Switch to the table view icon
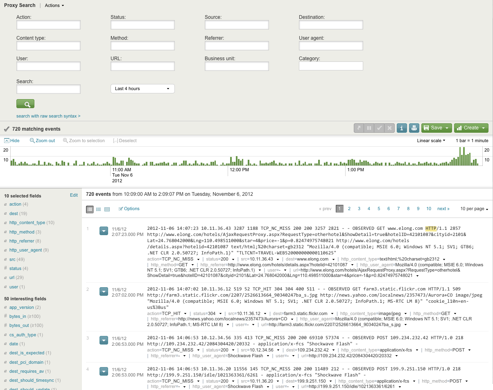 [x=107, y=209]
